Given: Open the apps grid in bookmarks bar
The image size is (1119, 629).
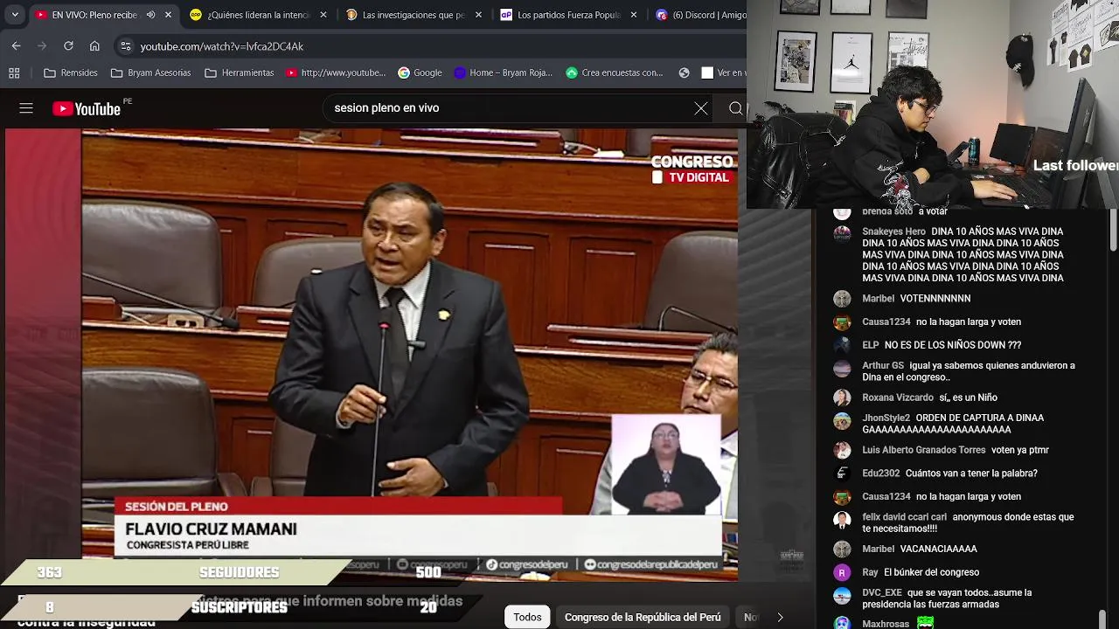Looking at the screenshot, I should (x=14, y=73).
